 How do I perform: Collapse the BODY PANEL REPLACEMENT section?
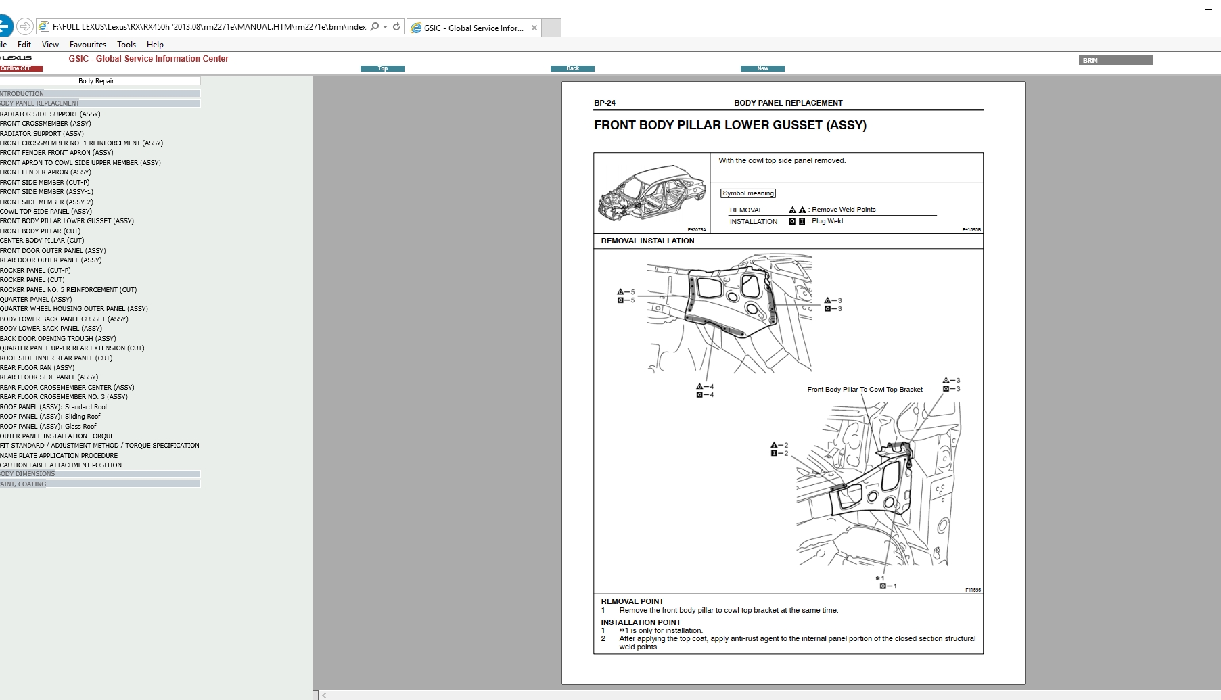tap(99, 103)
